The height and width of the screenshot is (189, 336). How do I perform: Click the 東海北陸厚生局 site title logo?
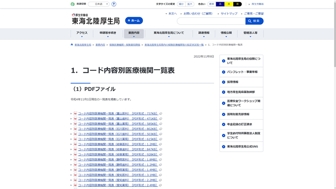click(x=96, y=21)
